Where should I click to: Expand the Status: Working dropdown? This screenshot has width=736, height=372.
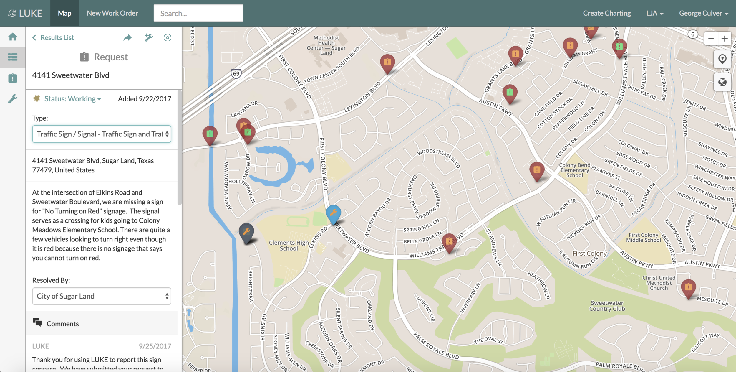pos(72,99)
